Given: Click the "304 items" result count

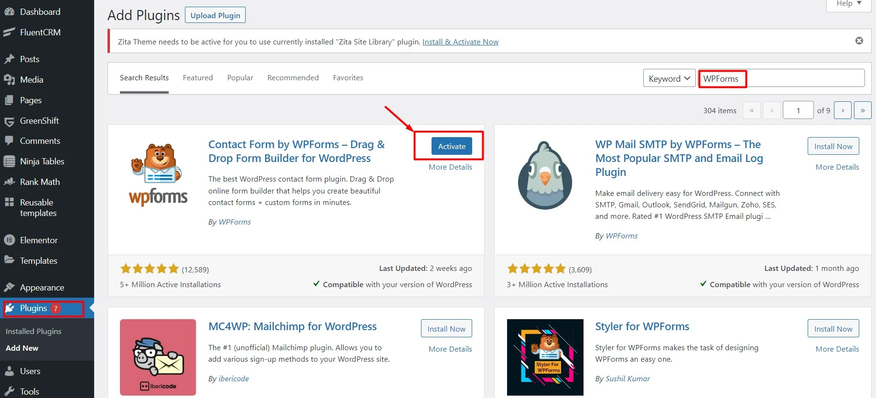Looking at the screenshot, I should (720, 110).
